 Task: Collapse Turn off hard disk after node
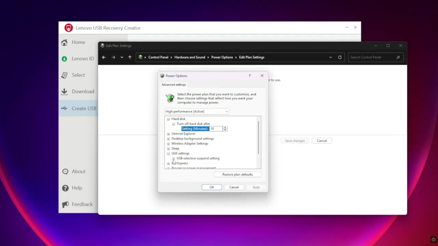173,124
